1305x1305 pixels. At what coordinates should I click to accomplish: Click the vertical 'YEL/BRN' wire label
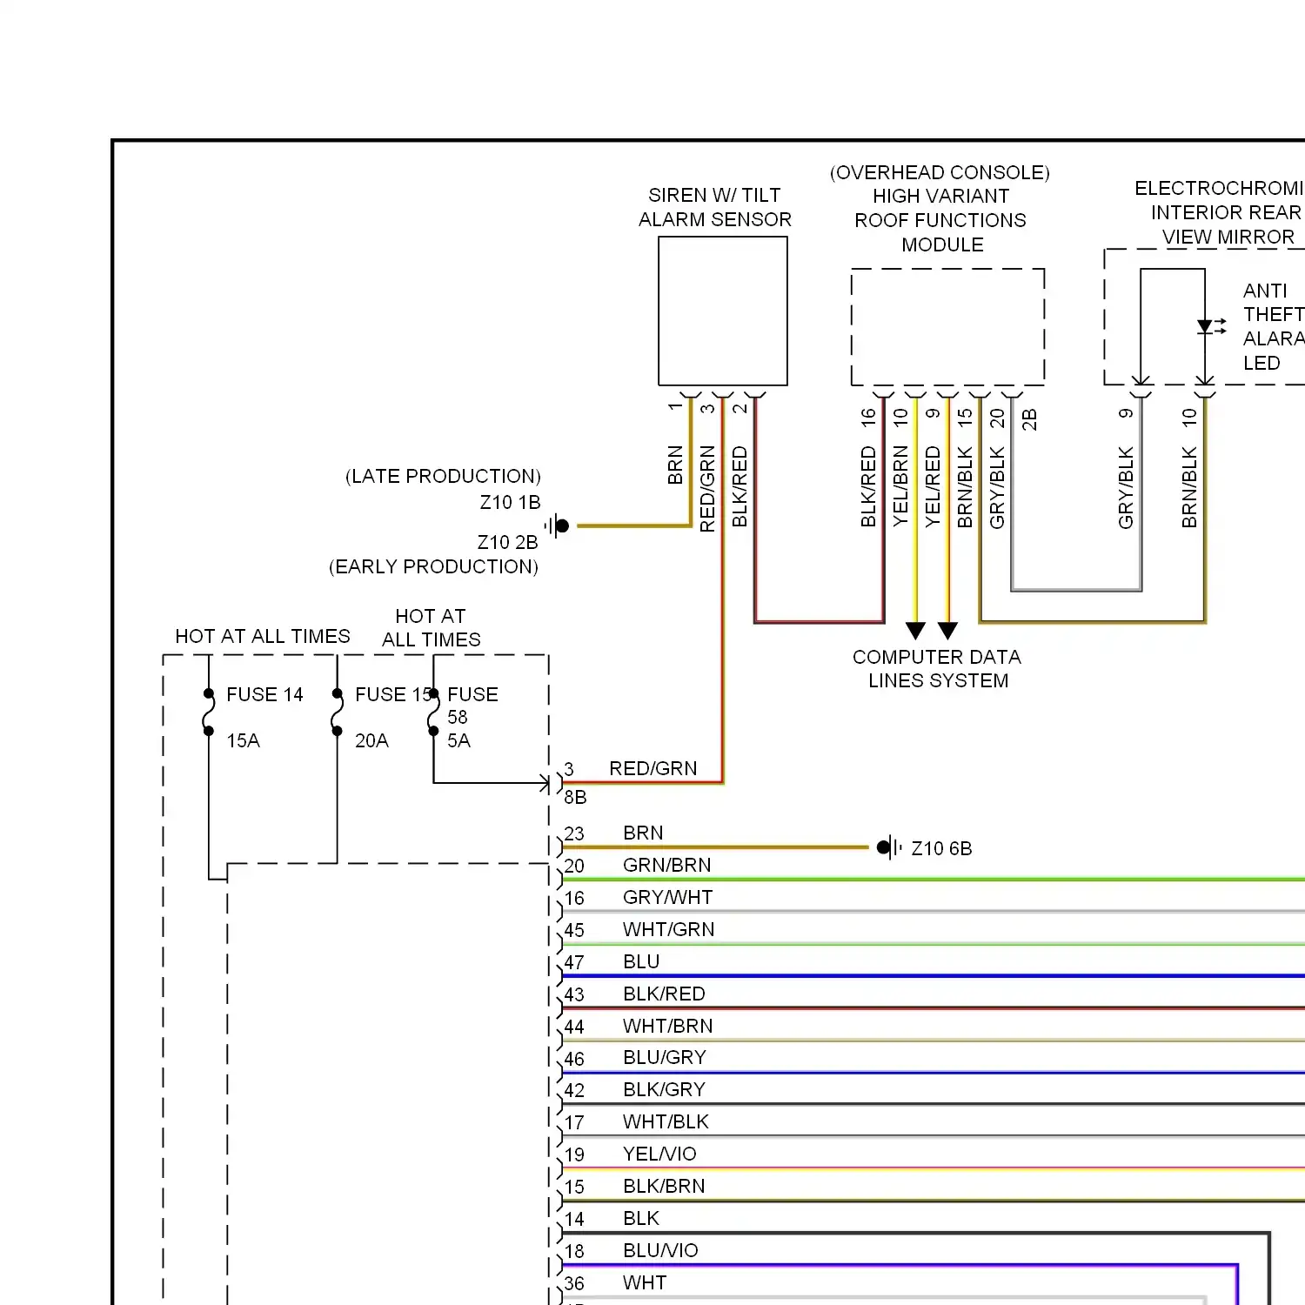click(900, 485)
